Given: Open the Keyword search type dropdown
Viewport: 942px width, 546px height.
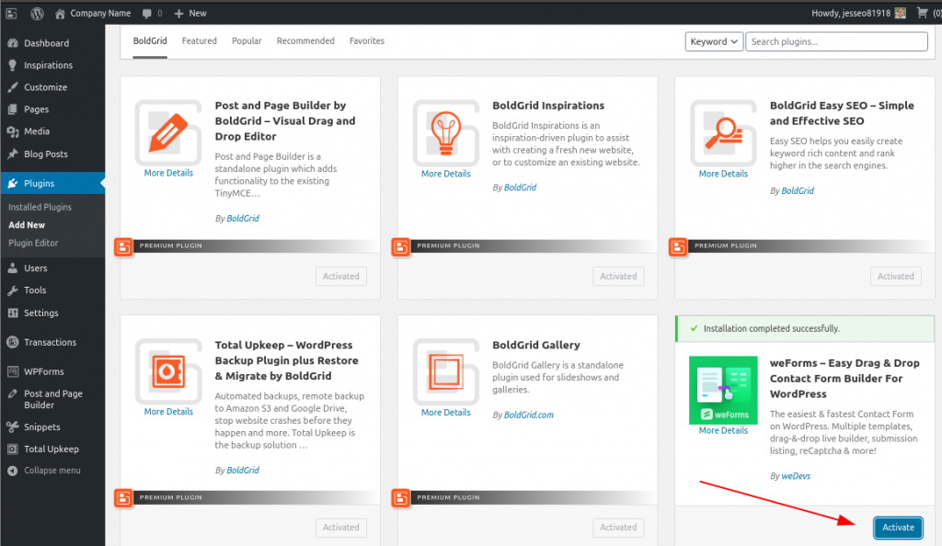Looking at the screenshot, I should point(714,41).
